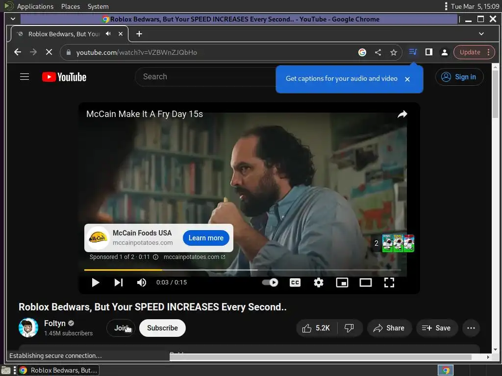Skip to next video

point(119,282)
